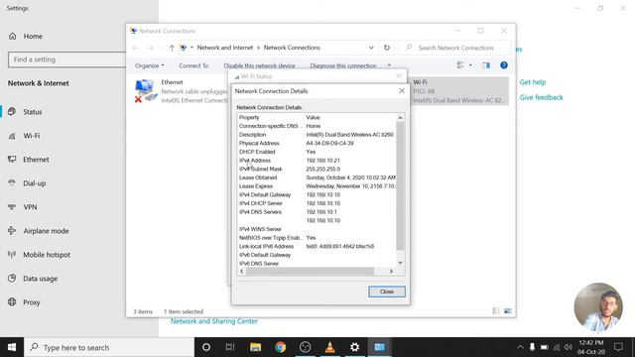Open Change your view dropdown arrow
The height and width of the screenshot is (357, 635).
(x=470, y=65)
